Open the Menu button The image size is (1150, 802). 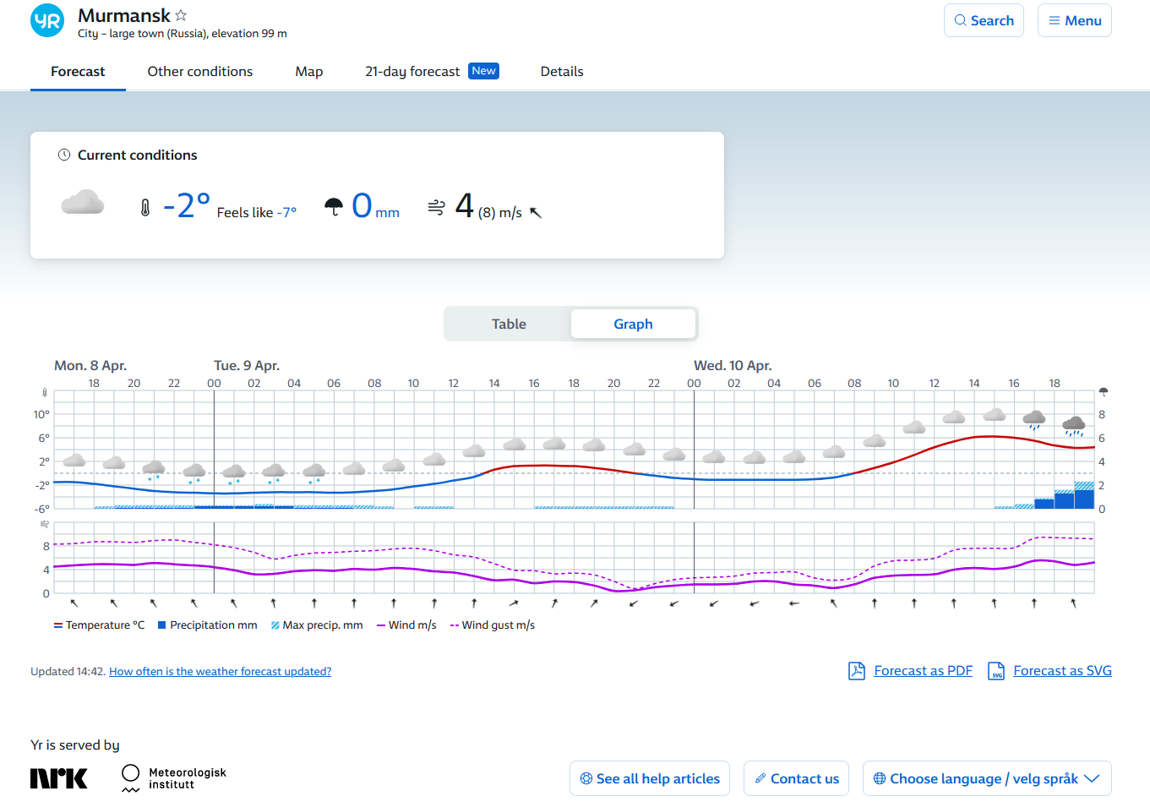[1074, 20]
